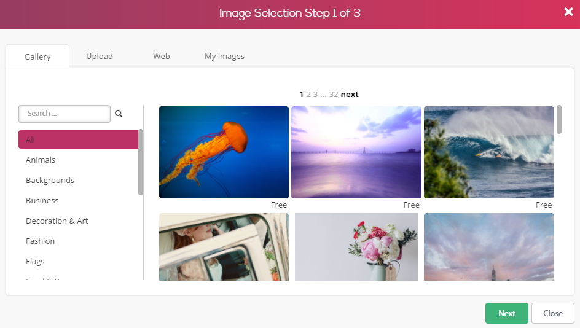Screen dimensions: 580x328
Task: Select the orange jellyfish image
Action: 224,152
